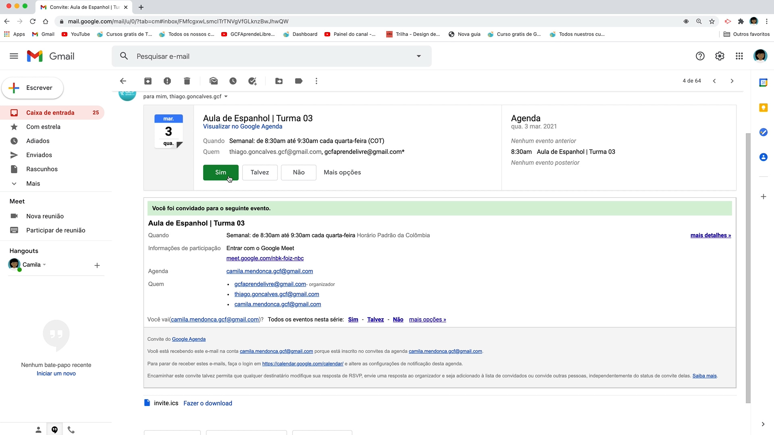Open Google Keep side panel

pyautogui.click(x=763, y=108)
